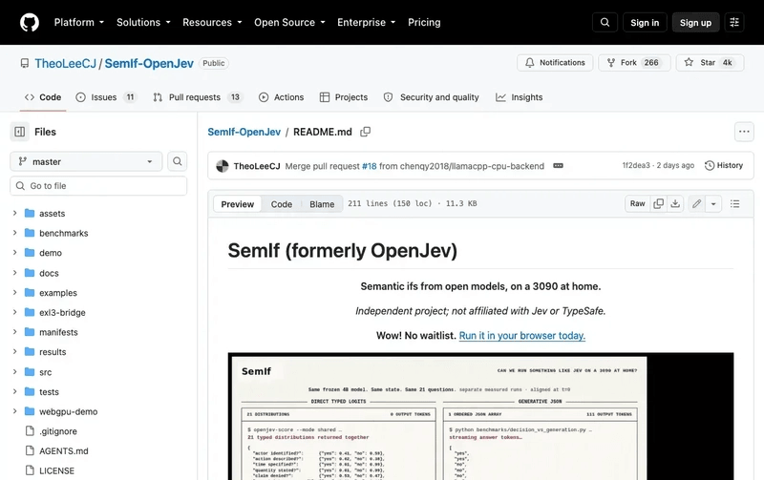
Task: Switch file view to Code
Action: point(282,204)
